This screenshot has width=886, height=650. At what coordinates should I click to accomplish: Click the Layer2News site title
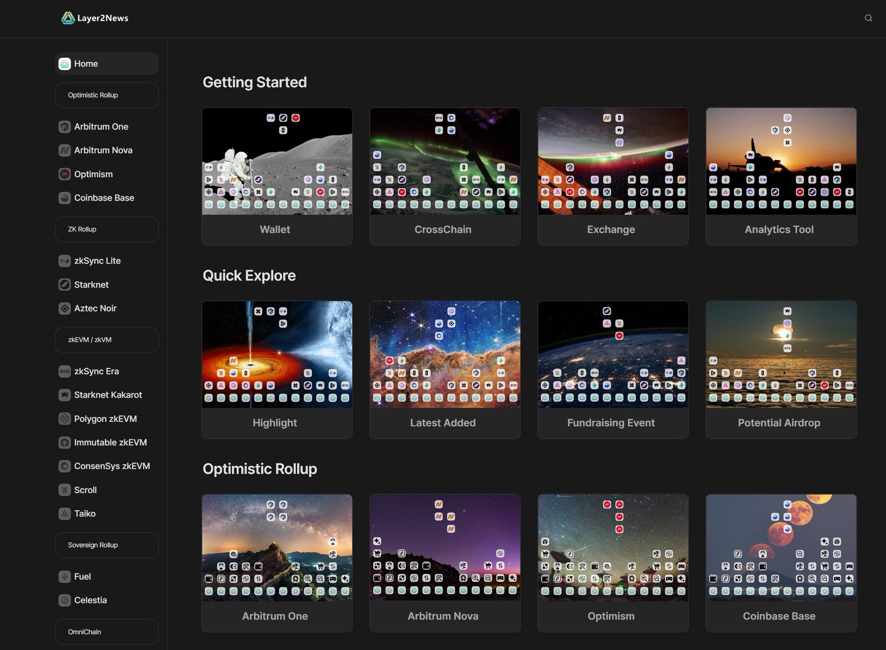[103, 18]
